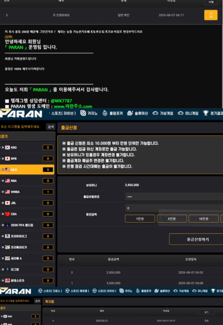Open the Telegram link @WK7787
The height and width of the screenshot is (325, 223).
click(x=61, y=101)
